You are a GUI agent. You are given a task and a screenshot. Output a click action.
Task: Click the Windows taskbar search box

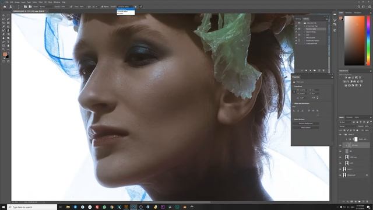pyautogui.click(x=32, y=207)
